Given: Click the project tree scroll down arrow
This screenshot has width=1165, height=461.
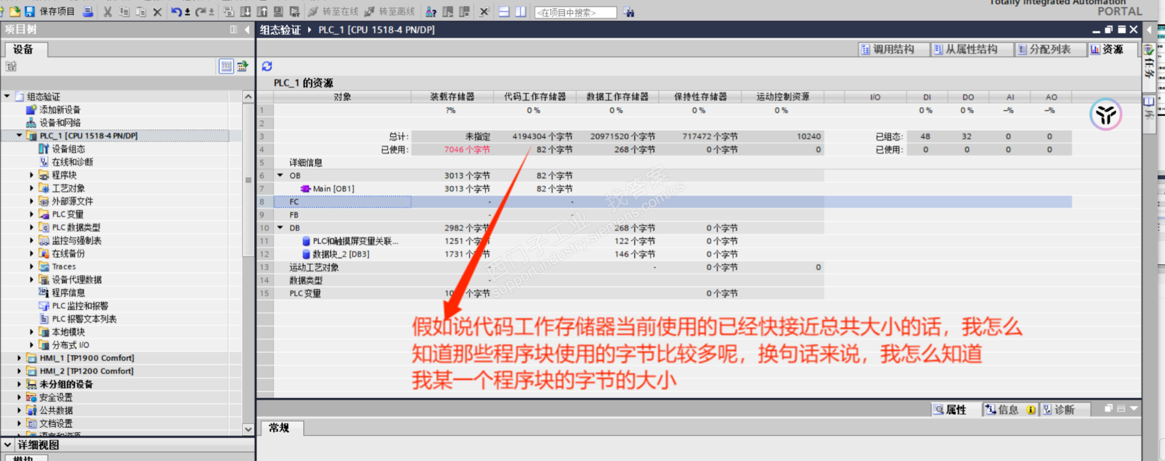Looking at the screenshot, I should click(x=248, y=429).
